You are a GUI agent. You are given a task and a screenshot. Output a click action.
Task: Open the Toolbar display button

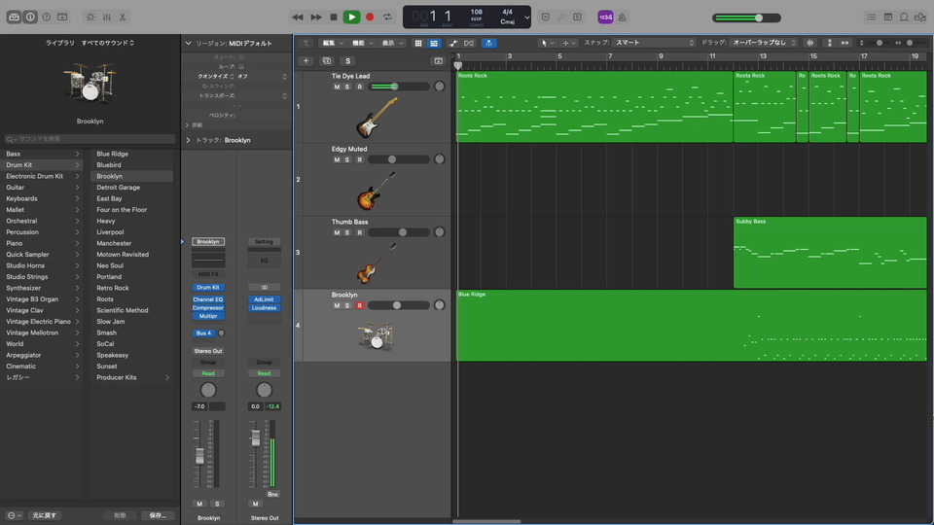[62, 17]
